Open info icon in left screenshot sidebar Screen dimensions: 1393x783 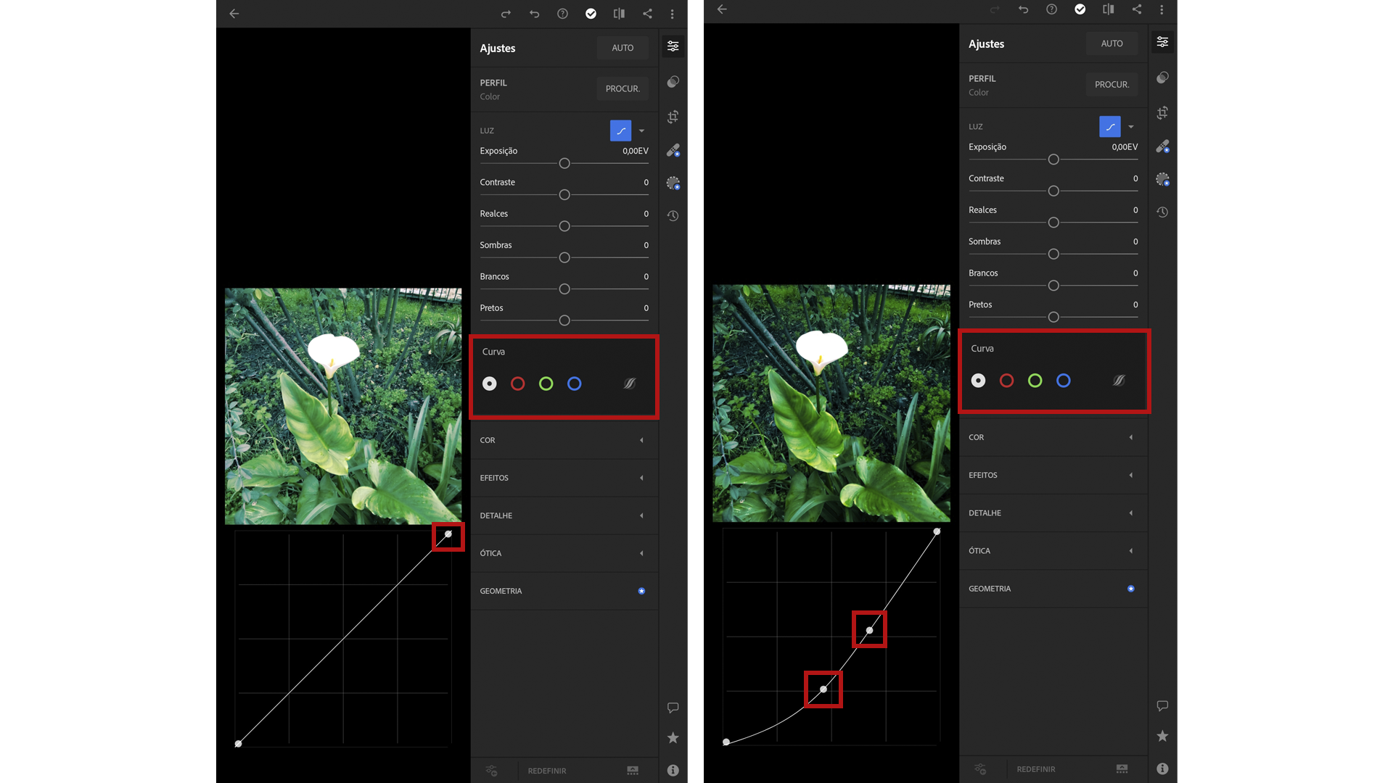coord(673,771)
